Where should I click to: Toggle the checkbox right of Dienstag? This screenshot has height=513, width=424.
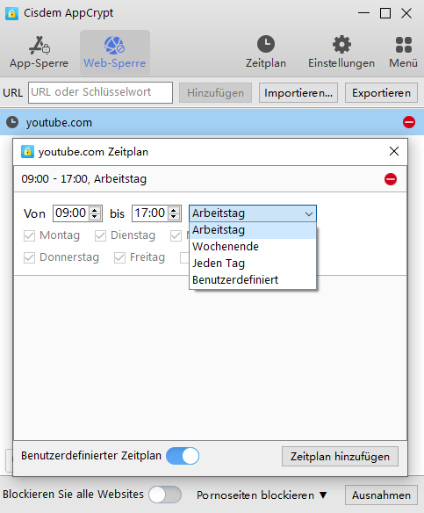click(x=176, y=235)
